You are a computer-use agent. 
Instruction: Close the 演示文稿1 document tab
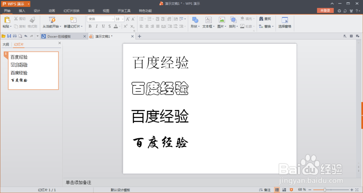[132, 36]
